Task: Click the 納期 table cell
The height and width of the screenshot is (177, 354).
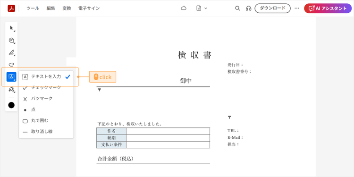Action: [x=111, y=138]
